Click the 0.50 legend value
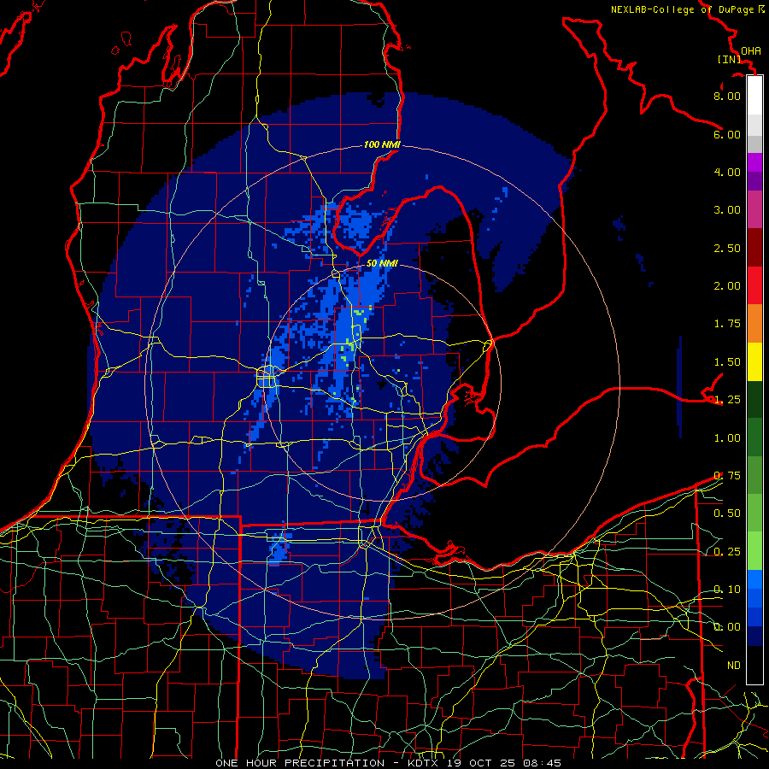 pos(727,514)
